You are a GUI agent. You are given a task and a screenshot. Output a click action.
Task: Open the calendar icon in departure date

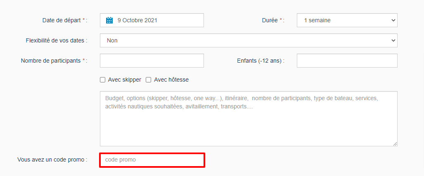[109, 20]
